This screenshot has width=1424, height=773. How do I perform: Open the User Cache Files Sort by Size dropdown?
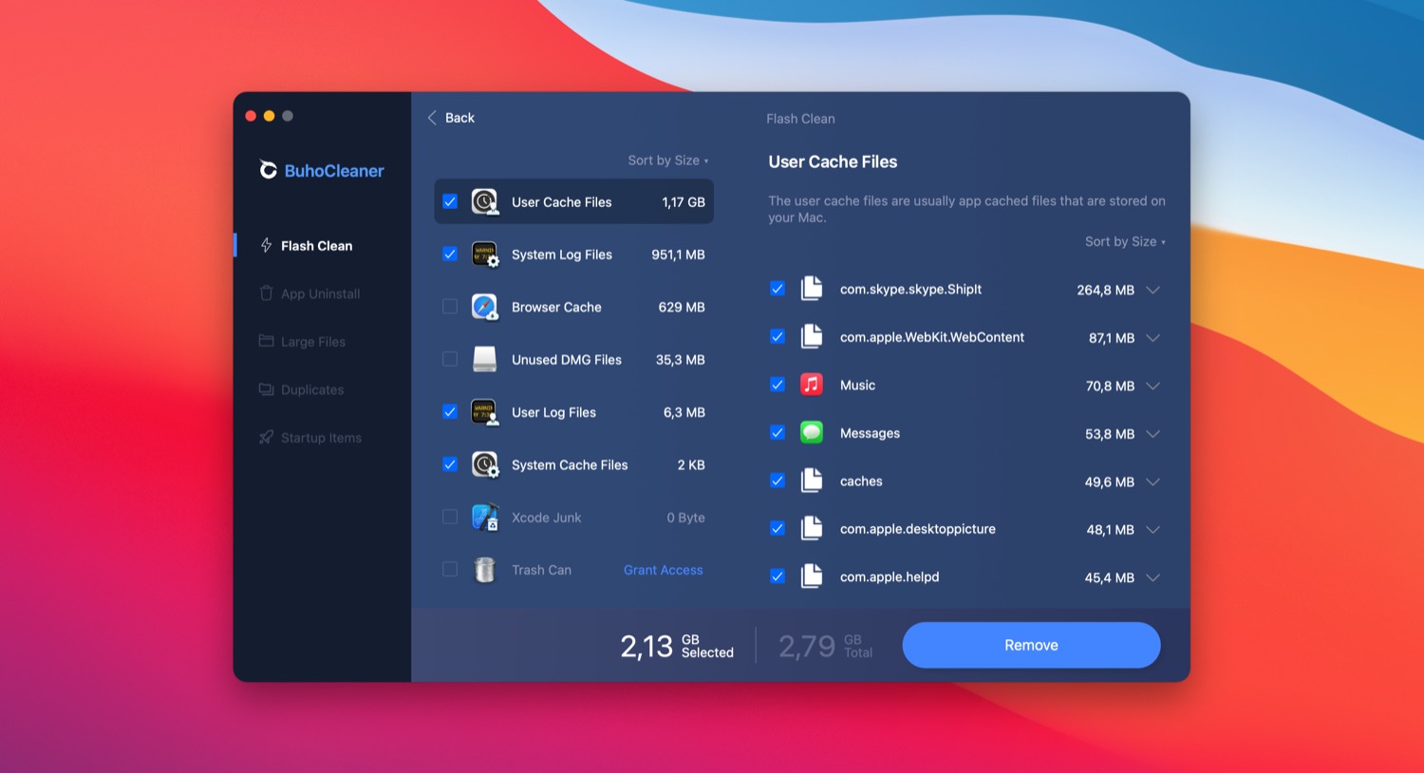(x=1125, y=242)
